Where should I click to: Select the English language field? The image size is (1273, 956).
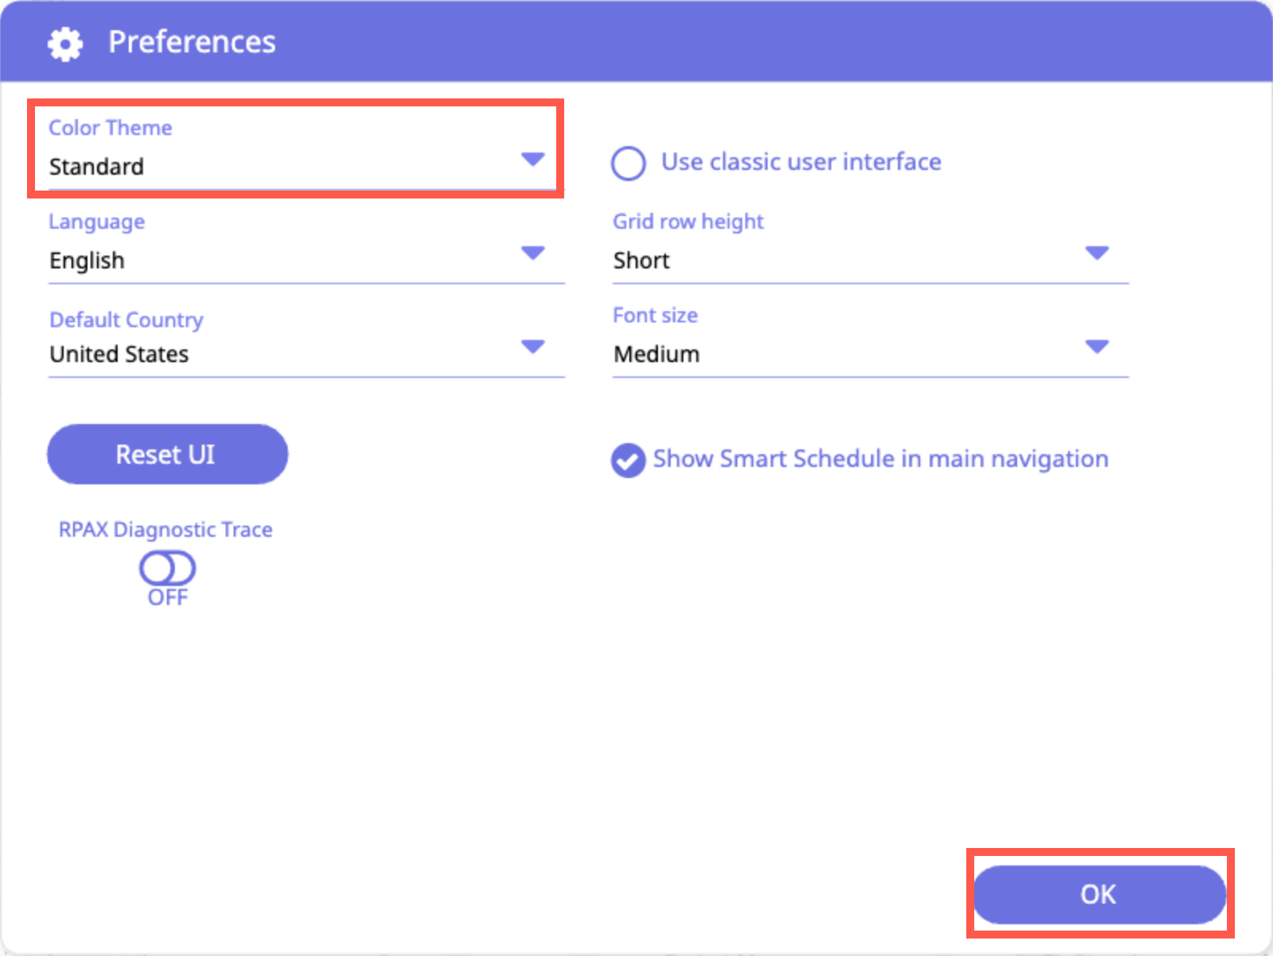87,260
